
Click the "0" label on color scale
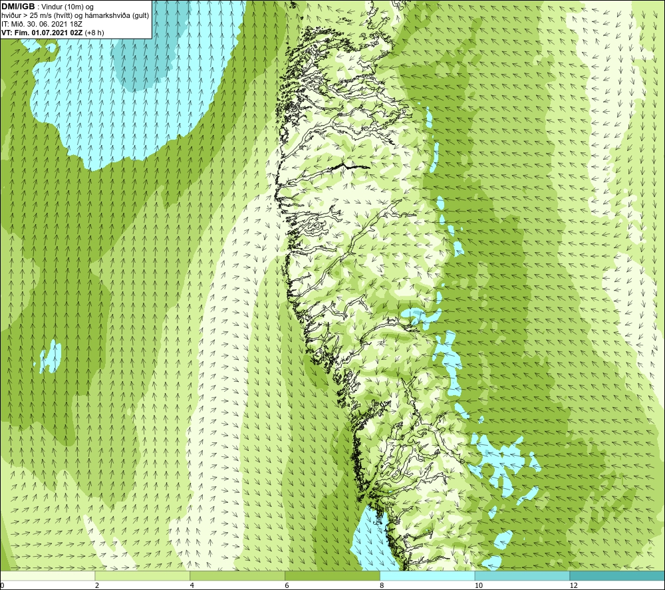point(2,585)
